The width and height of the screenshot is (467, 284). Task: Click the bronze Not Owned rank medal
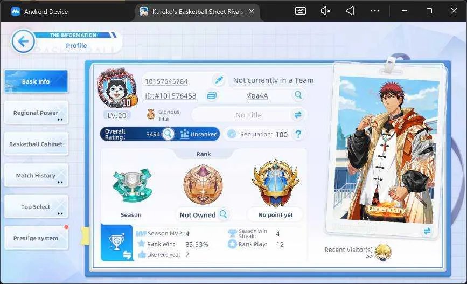[203, 184]
